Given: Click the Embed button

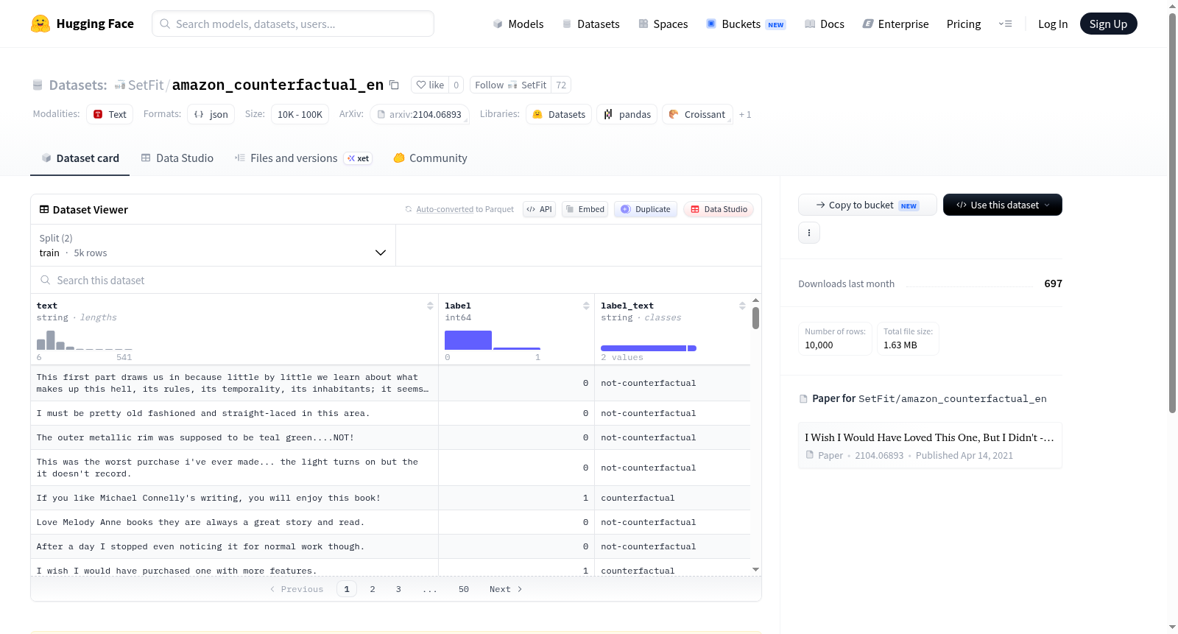Looking at the screenshot, I should (x=585, y=209).
